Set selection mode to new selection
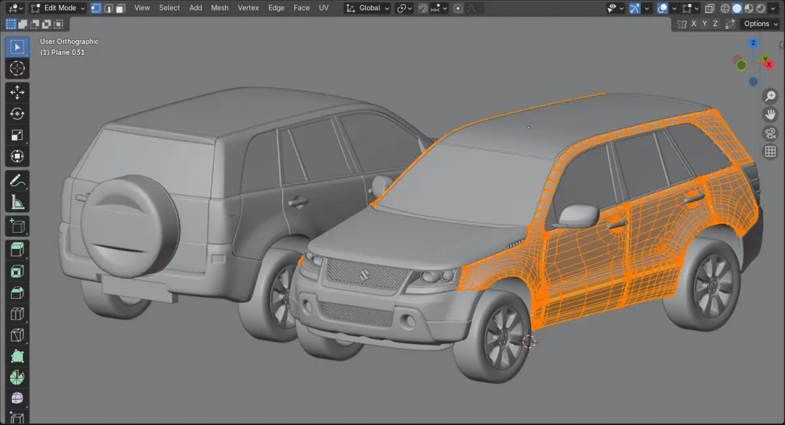This screenshot has height=425, width=785. click(11, 24)
